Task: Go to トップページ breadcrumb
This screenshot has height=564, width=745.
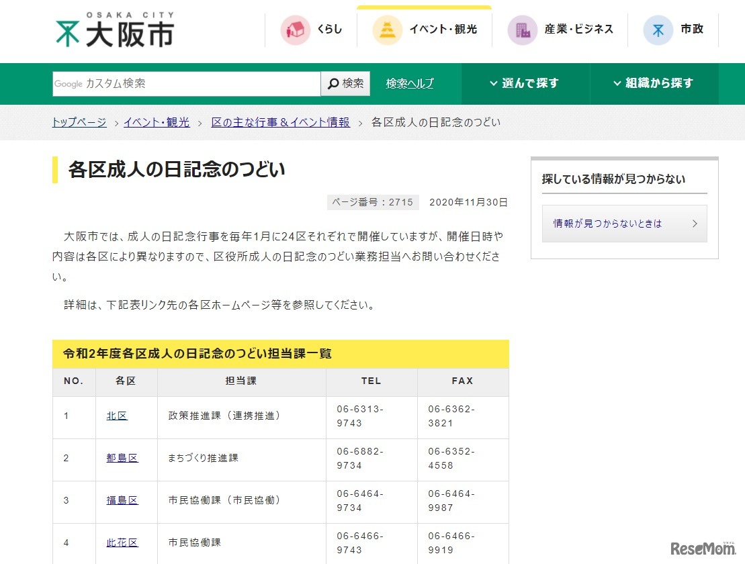Action: click(x=79, y=122)
